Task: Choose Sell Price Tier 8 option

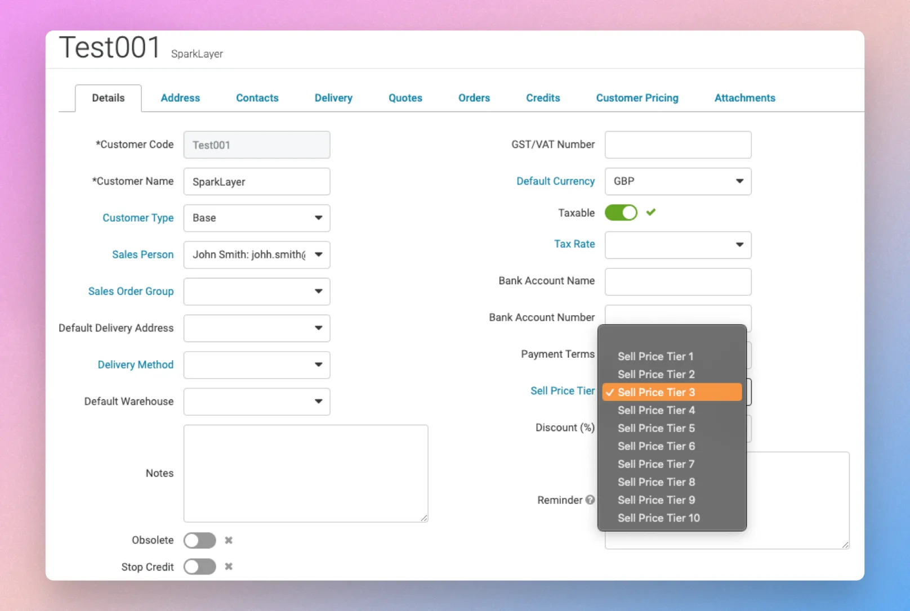Action: pos(672,482)
